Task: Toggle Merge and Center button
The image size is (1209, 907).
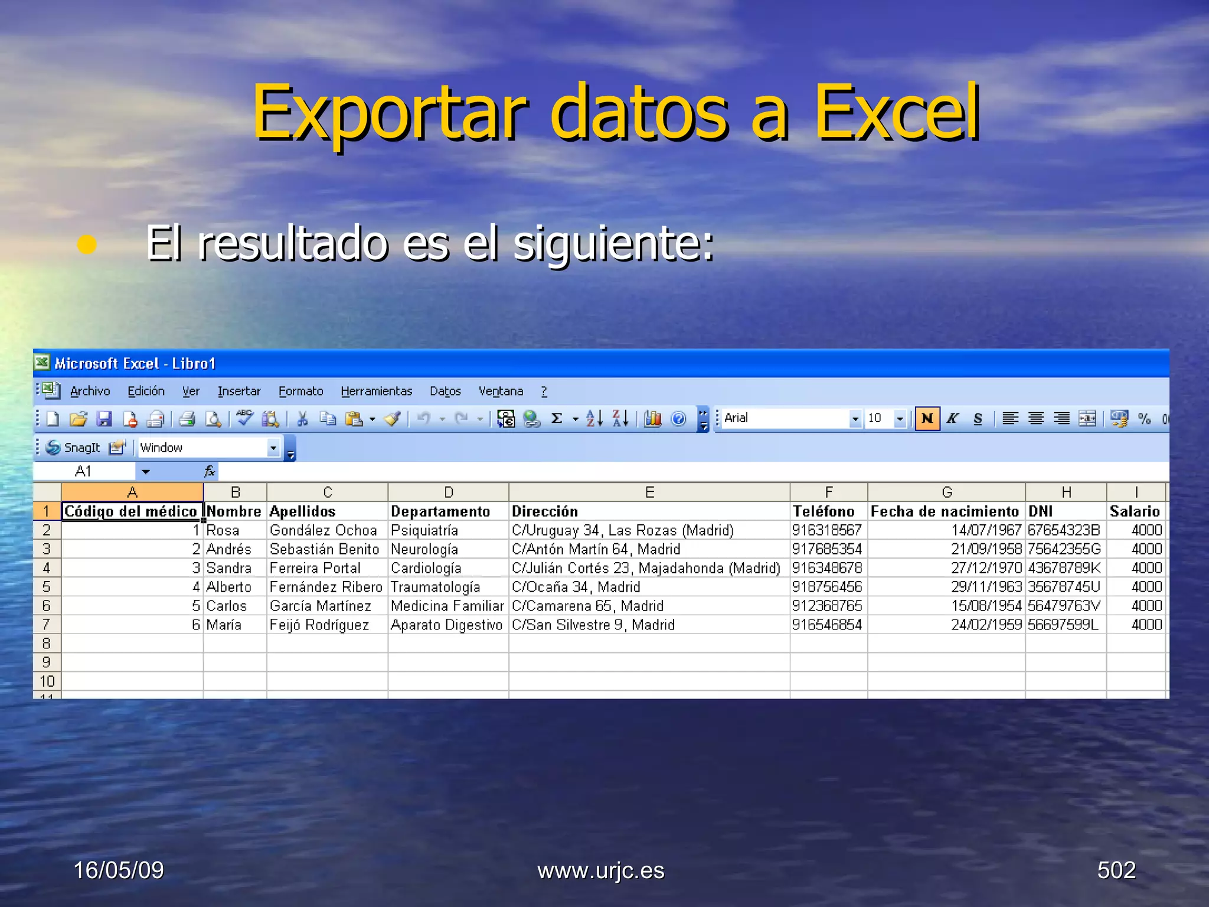Action: pyautogui.click(x=1087, y=419)
